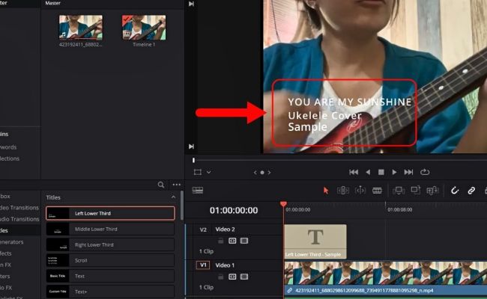Toggle auto track selector on Video 1
This screenshot has width=487, height=299.
coord(232,277)
